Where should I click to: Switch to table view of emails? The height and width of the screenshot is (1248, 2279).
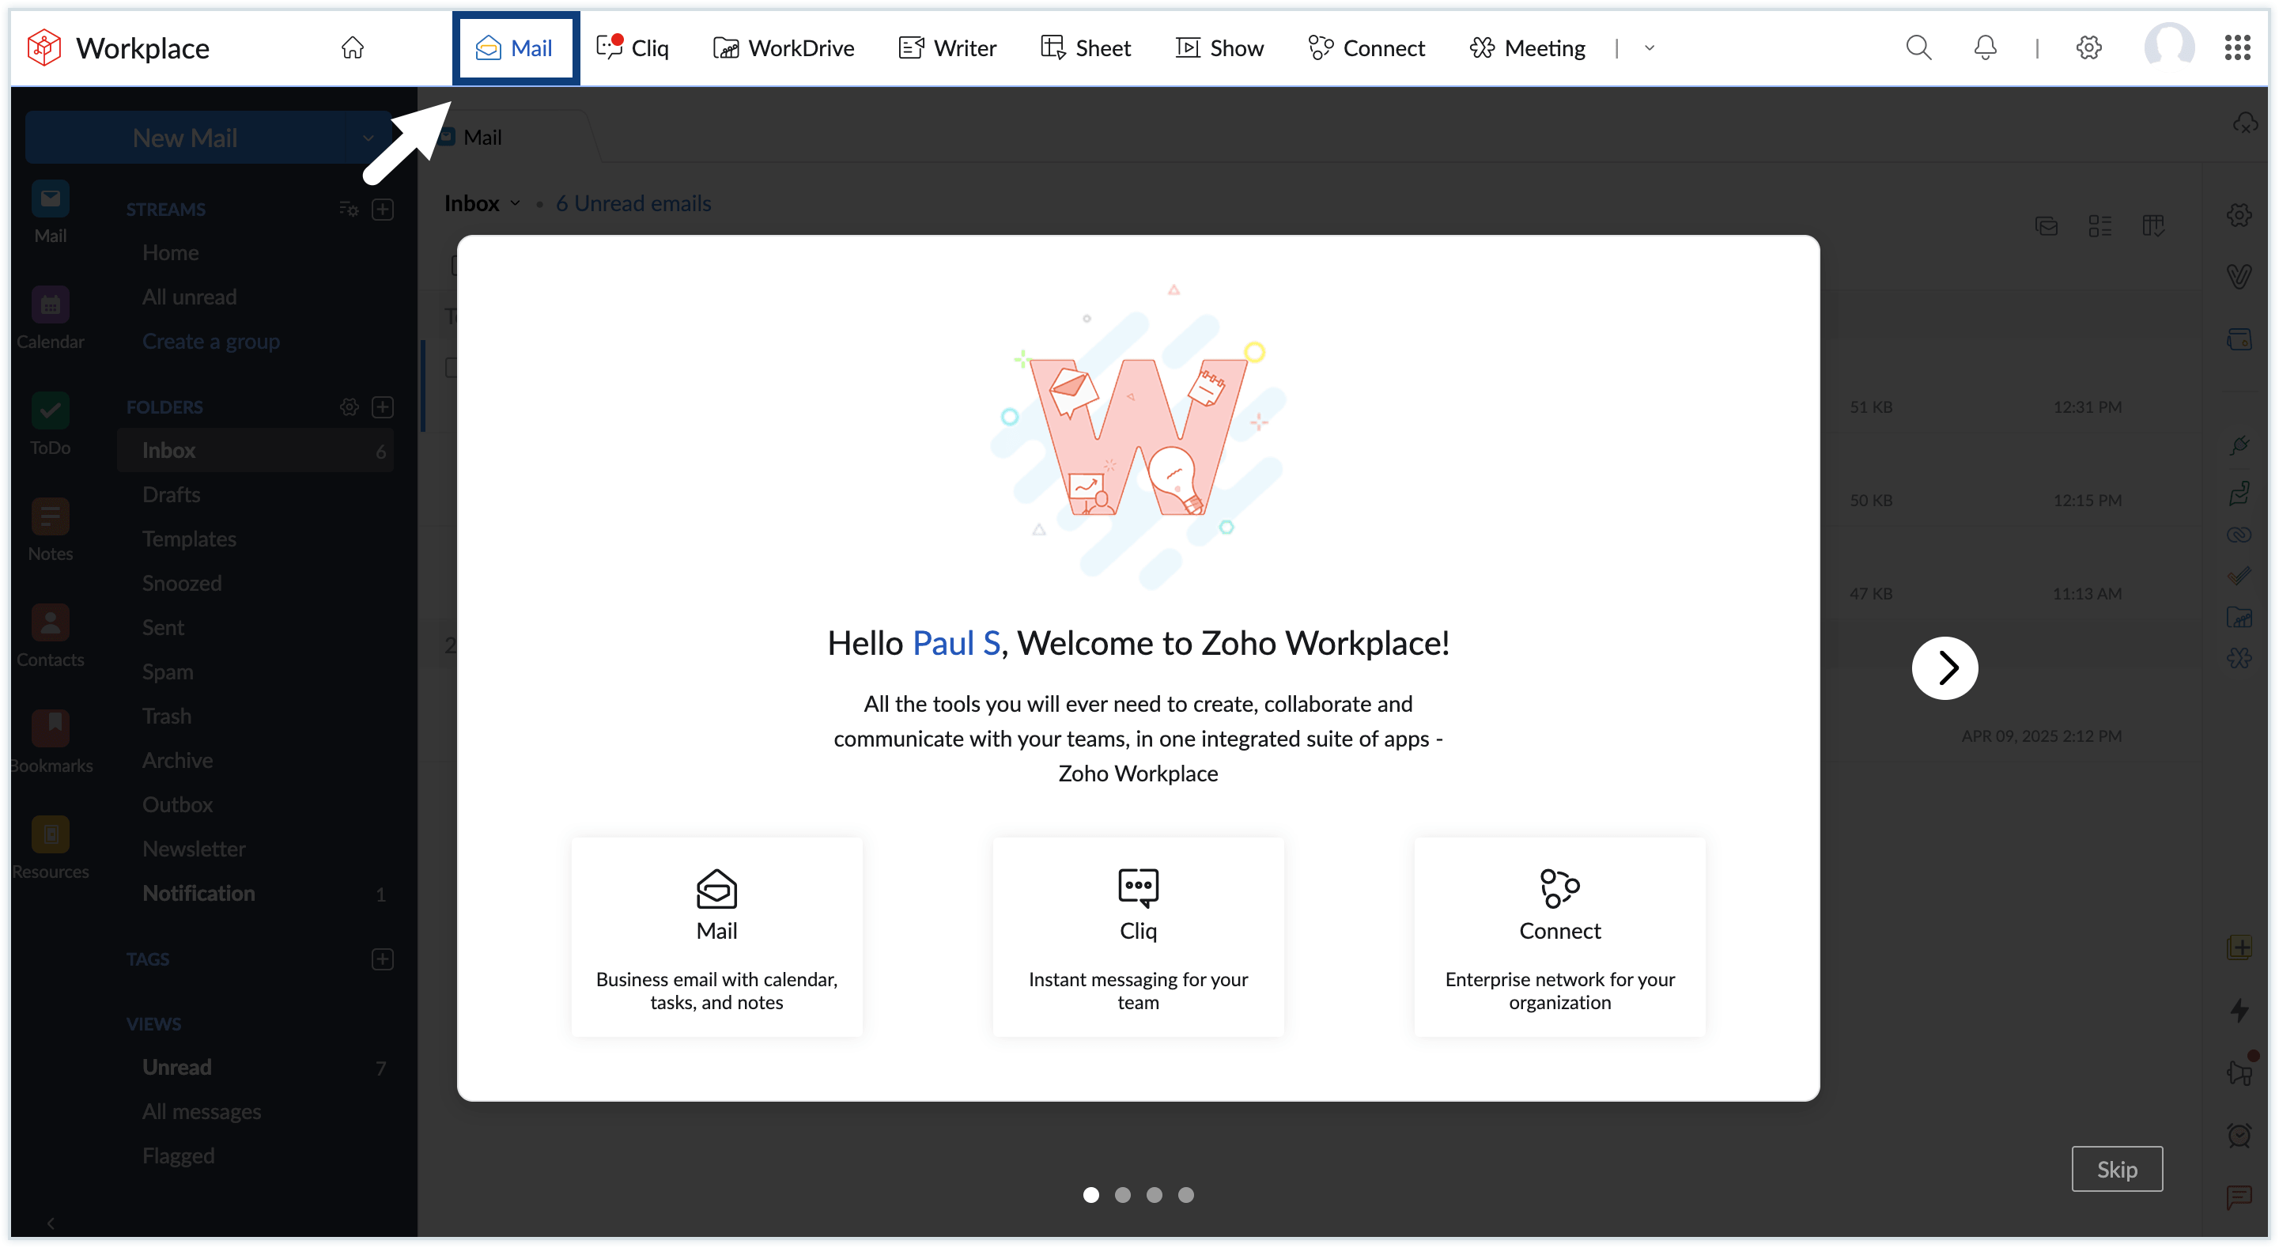(2154, 225)
